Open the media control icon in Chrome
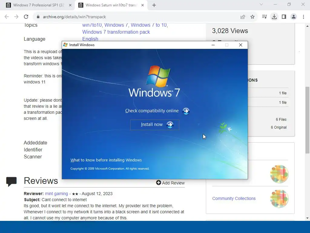Image resolution: width=310 pixels, height=233 pixels. tap(264, 17)
